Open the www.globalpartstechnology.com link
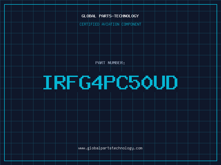Image resolution: width=221 pixels, height=165 pixels. (110, 148)
